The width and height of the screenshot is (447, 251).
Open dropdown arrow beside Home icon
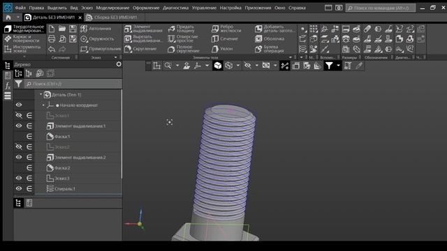(x=17, y=17)
